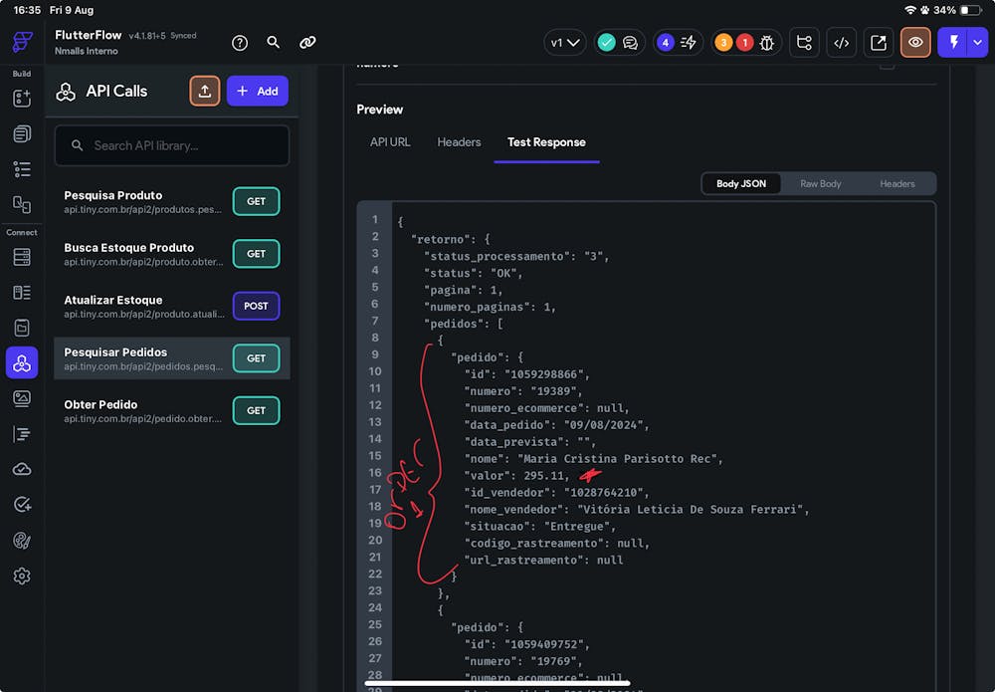Click the Wi-Fi icon in status bar
The height and width of the screenshot is (692, 995).
pos(910,10)
